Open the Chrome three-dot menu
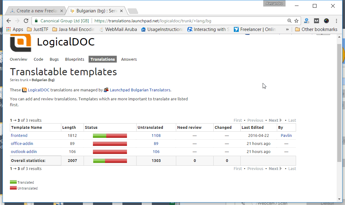 (337, 21)
